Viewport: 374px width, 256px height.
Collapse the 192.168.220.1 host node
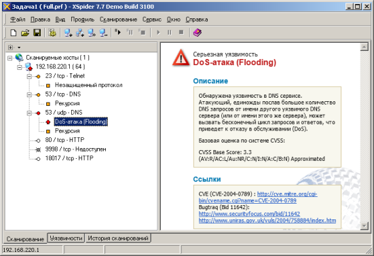click(x=20, y=67)
